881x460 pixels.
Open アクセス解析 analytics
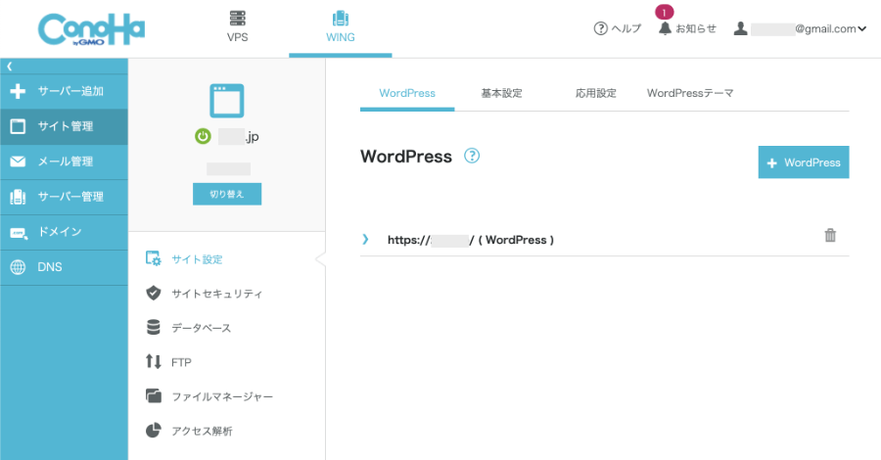click(202, 432)
